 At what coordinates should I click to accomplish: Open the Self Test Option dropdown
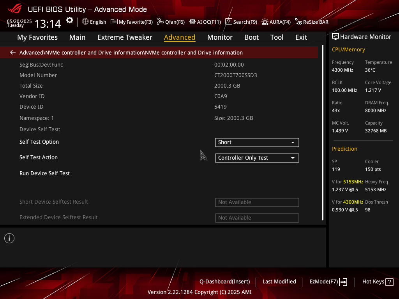click(257, 142)
